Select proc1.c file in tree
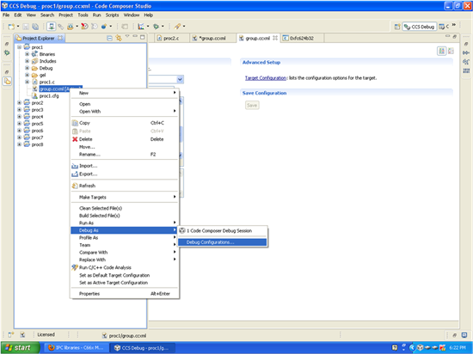Viewport: 473px width, 354px height. [x=47, y=82]
